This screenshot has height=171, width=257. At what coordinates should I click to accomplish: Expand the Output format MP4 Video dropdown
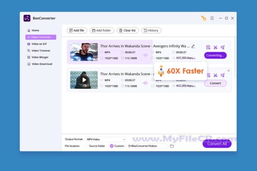tap(106, 139)
